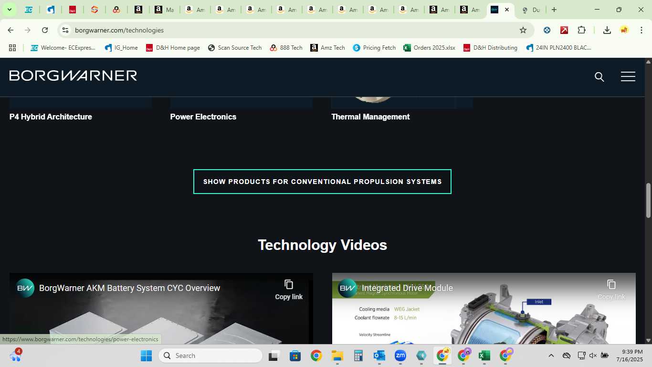Open the volume control in system tray
This screenshot has height=367, width=652.
click(x=593, y=356)
